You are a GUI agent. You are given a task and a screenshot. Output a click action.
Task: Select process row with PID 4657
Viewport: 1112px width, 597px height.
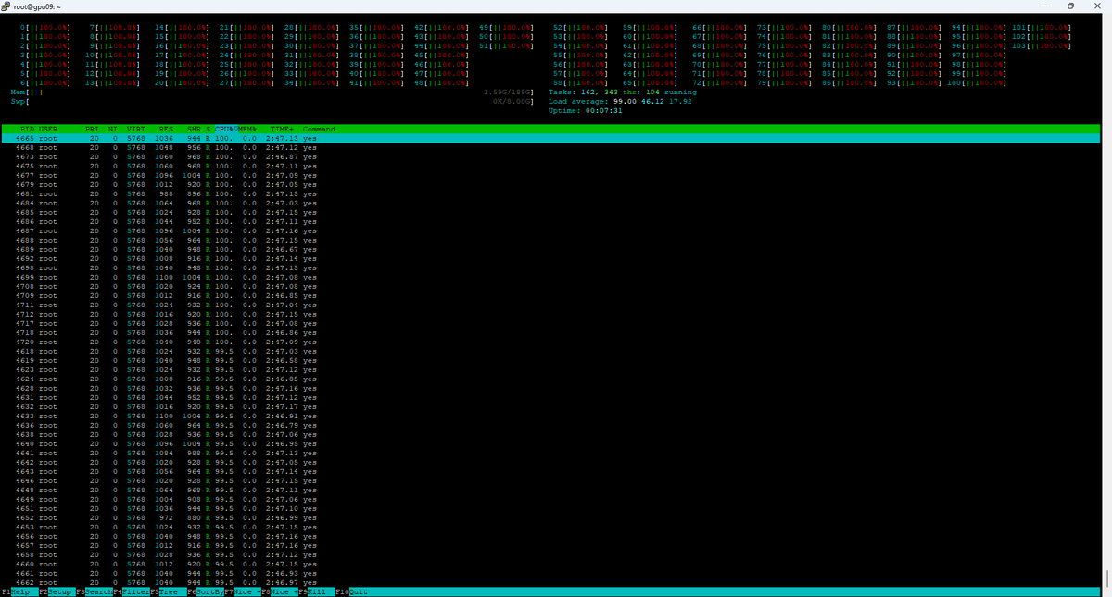[x=550, y=546]
